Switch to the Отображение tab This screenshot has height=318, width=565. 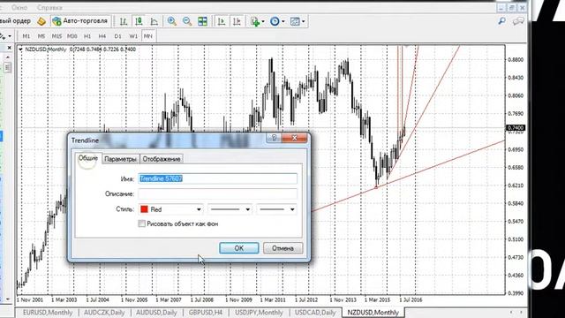pos(162,159)
